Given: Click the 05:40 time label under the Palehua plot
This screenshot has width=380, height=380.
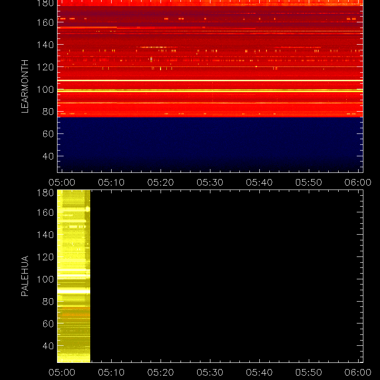Looking at the screenshot, I should coord(259,372).
